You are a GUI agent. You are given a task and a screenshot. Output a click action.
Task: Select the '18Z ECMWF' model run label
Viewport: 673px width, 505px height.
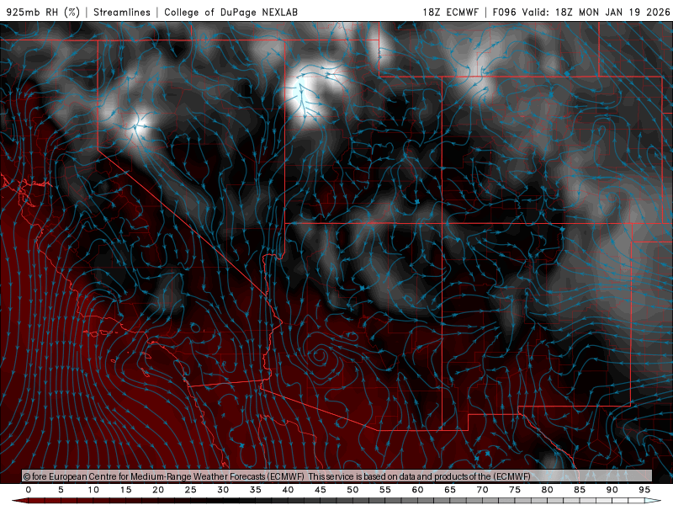(450, 12)
